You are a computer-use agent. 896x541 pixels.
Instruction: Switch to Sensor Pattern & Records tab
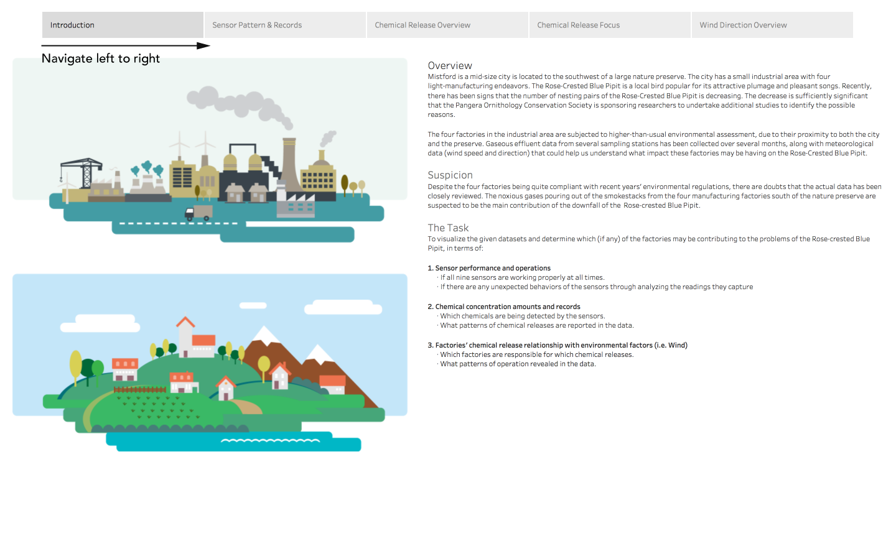point(285,25)
